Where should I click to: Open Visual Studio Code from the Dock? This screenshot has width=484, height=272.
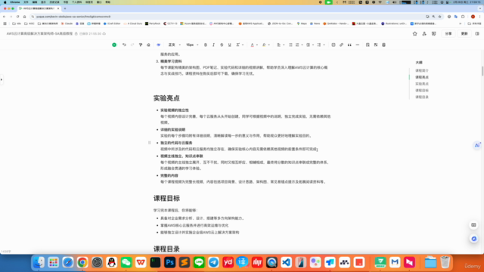[286, 262]
